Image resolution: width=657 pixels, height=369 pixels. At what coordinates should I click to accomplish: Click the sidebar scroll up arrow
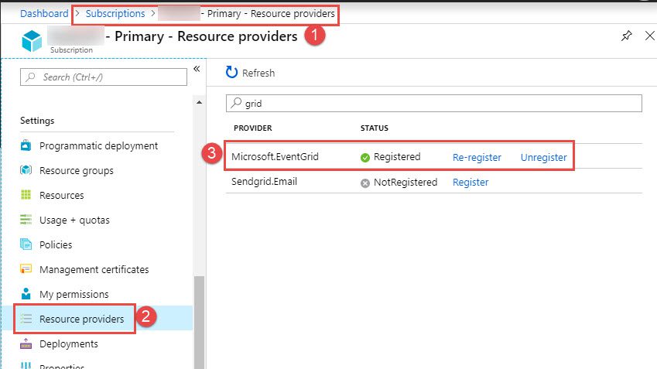(x=199, y=102)
